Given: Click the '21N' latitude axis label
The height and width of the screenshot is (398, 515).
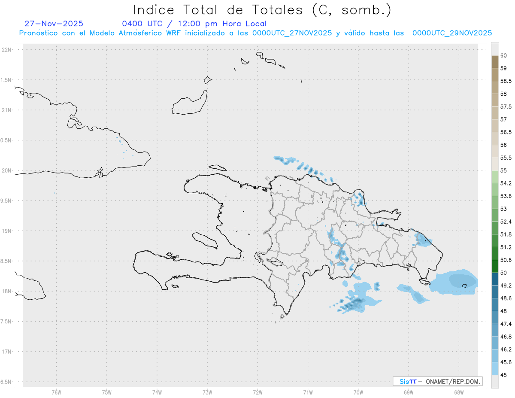Looking at the screenshot, I should click(7, 110).
